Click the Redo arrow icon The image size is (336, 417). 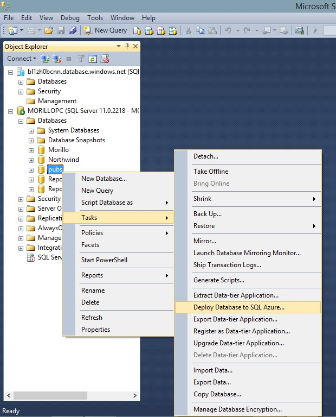[247, 30]
